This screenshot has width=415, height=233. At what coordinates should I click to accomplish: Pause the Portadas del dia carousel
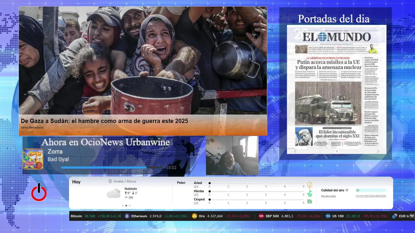337,151
